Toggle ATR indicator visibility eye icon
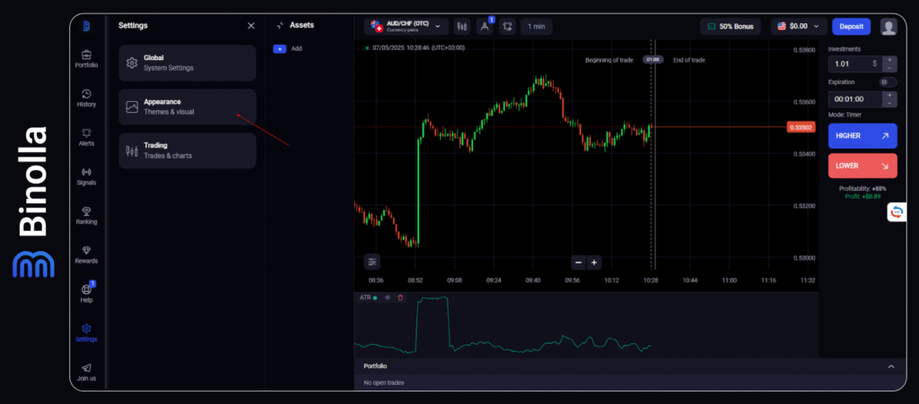The width and height of the screenshot is (919, 404). pos(388,297)
